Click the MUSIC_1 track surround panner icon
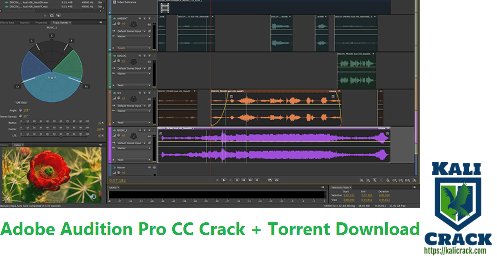 (134, 136)
